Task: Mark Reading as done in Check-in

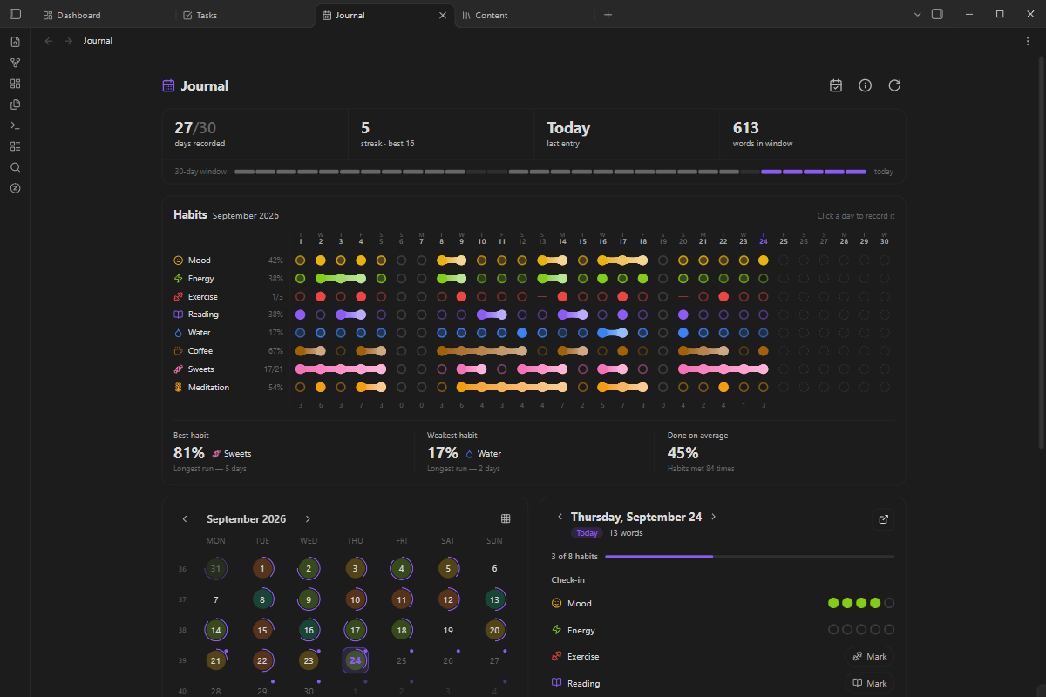Action: (x=869, y=684)
